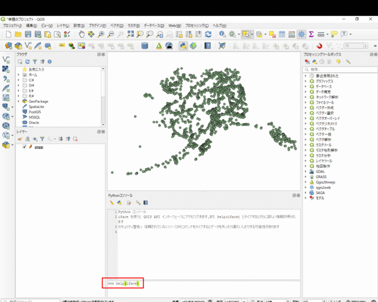The image size is (378, 302).
Task: Refresh the map canvas with blue arrows
Action: tap(208, 34)
